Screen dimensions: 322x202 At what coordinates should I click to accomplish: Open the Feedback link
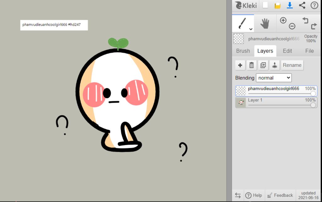point(280,195)
